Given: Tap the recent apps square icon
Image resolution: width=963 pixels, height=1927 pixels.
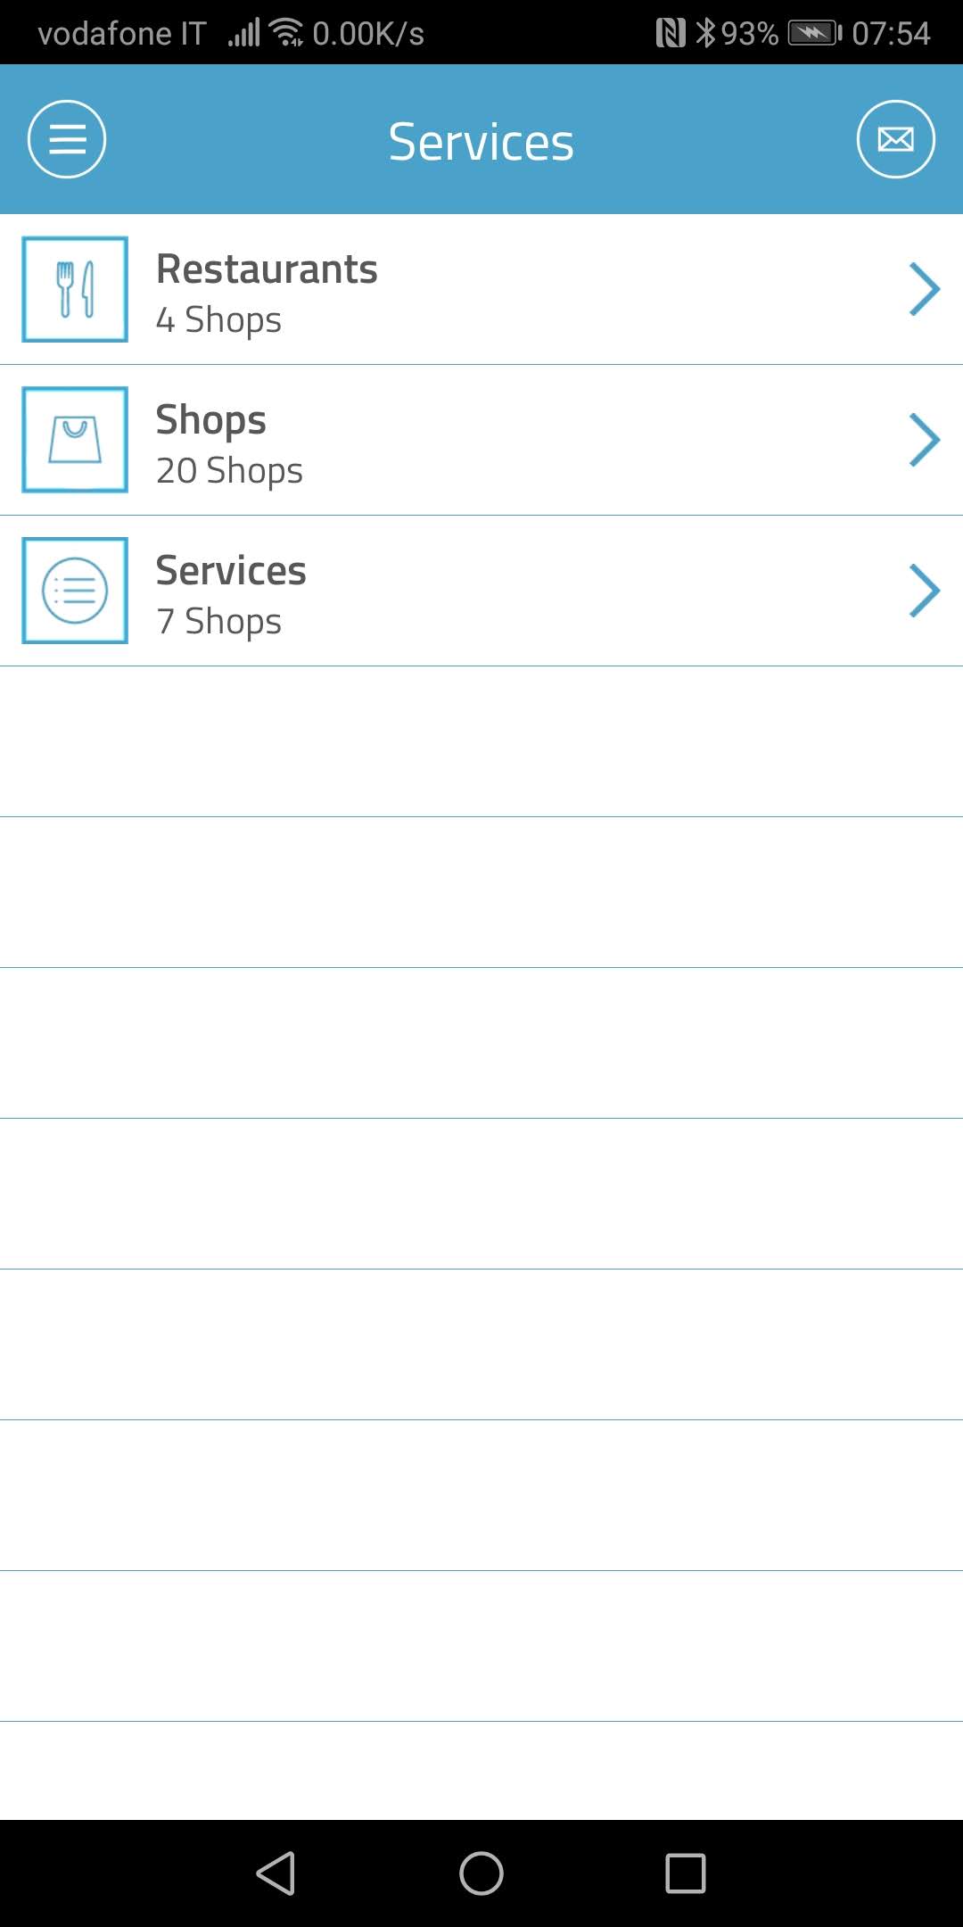Looking at the screenshot, I should click(686, 1873).
